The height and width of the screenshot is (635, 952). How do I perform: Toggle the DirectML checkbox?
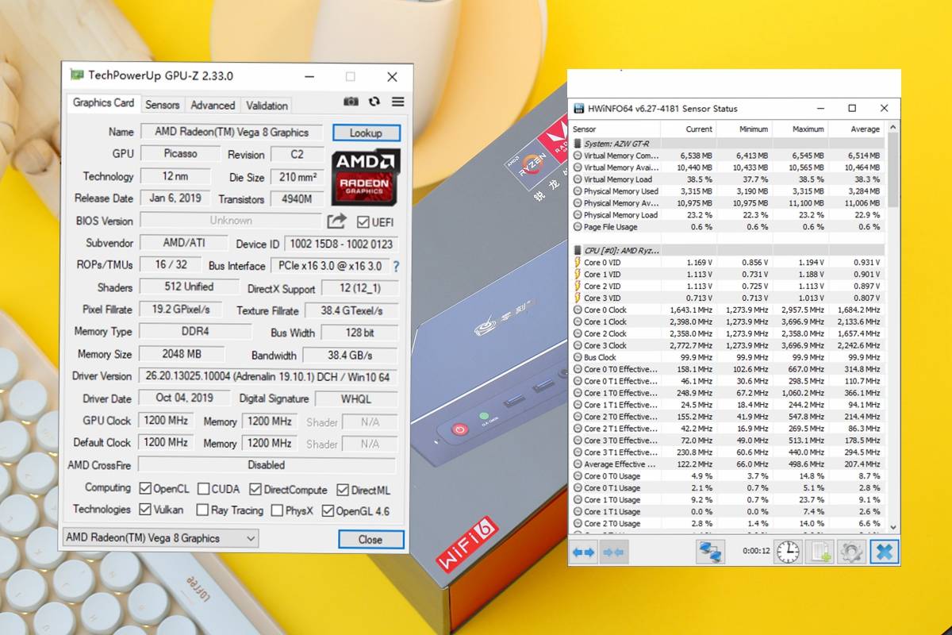[x=343, y=490]
